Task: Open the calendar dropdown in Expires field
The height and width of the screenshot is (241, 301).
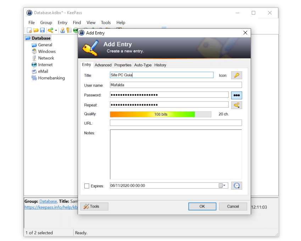Action: click(x=222, y=186)
